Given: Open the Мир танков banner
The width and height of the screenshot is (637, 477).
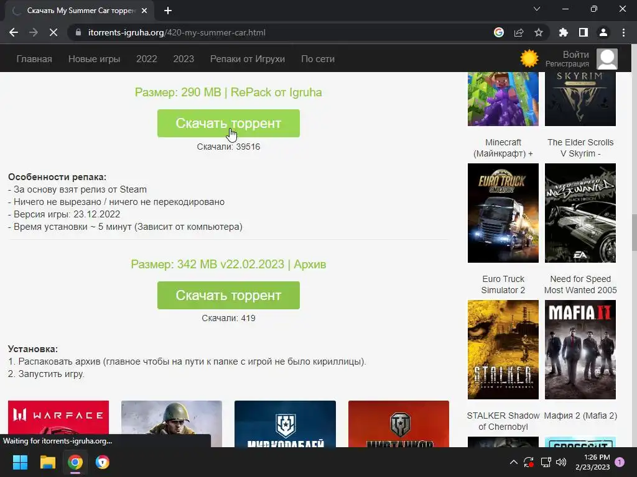Looking at the screenshot, I should 399,424.
